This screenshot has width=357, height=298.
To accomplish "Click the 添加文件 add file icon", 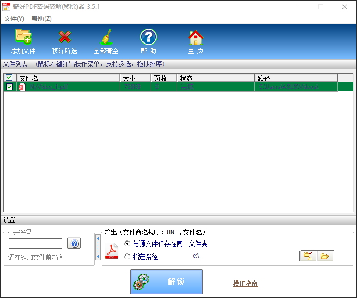I will 23,37.
